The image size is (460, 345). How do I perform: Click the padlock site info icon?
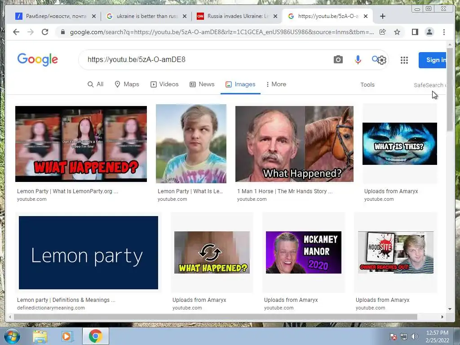(x=63, y=32)
